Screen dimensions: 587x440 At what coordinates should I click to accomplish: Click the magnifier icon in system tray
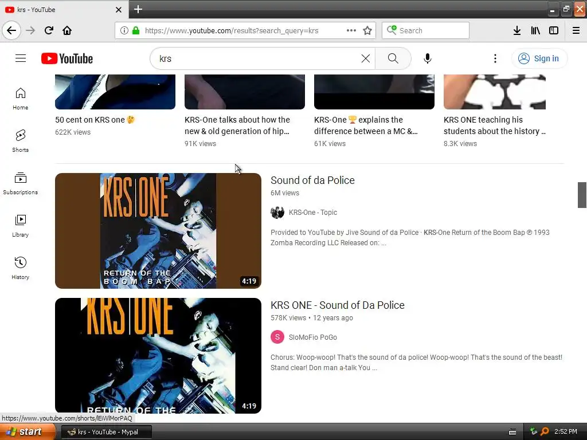pyautogui.click(x=545, y=431)
